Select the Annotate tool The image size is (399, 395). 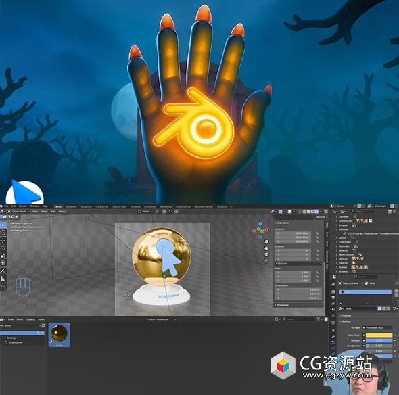click(3, 271)
